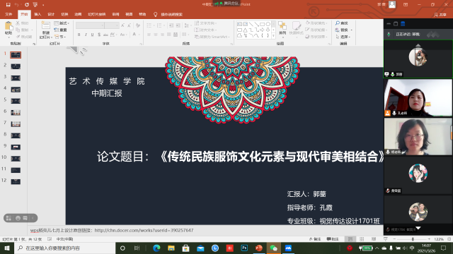Click the Find button in Editing group

coord(342,23)
